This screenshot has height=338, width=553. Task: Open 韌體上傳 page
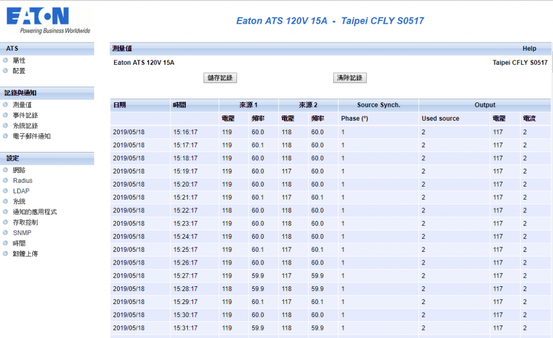coord(25,254)
